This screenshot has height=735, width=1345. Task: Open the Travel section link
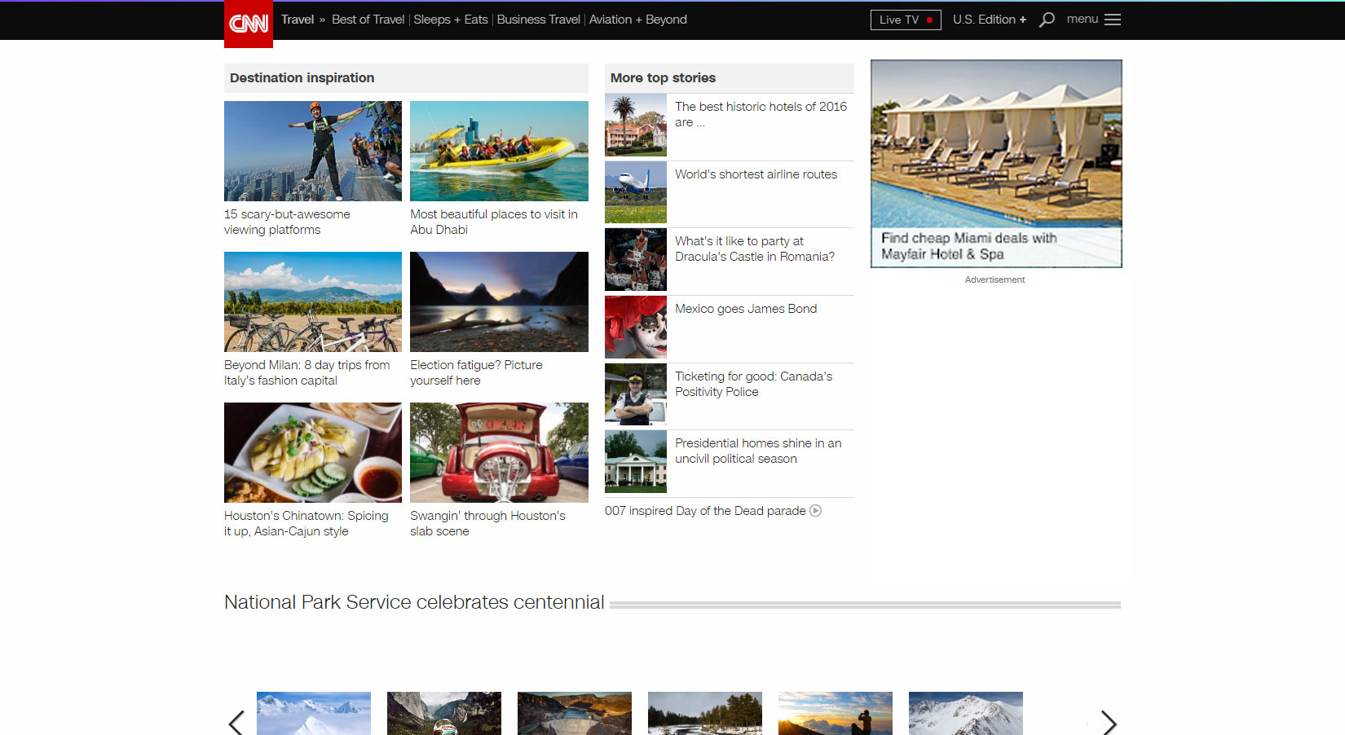[x=298, y=20]
